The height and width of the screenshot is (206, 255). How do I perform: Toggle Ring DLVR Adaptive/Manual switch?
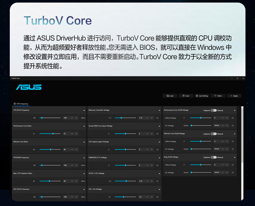tap(214, 157)
